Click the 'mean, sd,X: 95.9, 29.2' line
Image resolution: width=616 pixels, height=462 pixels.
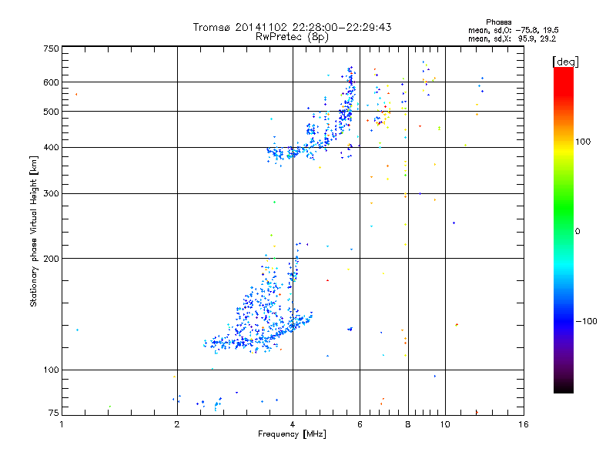[512, 38]
